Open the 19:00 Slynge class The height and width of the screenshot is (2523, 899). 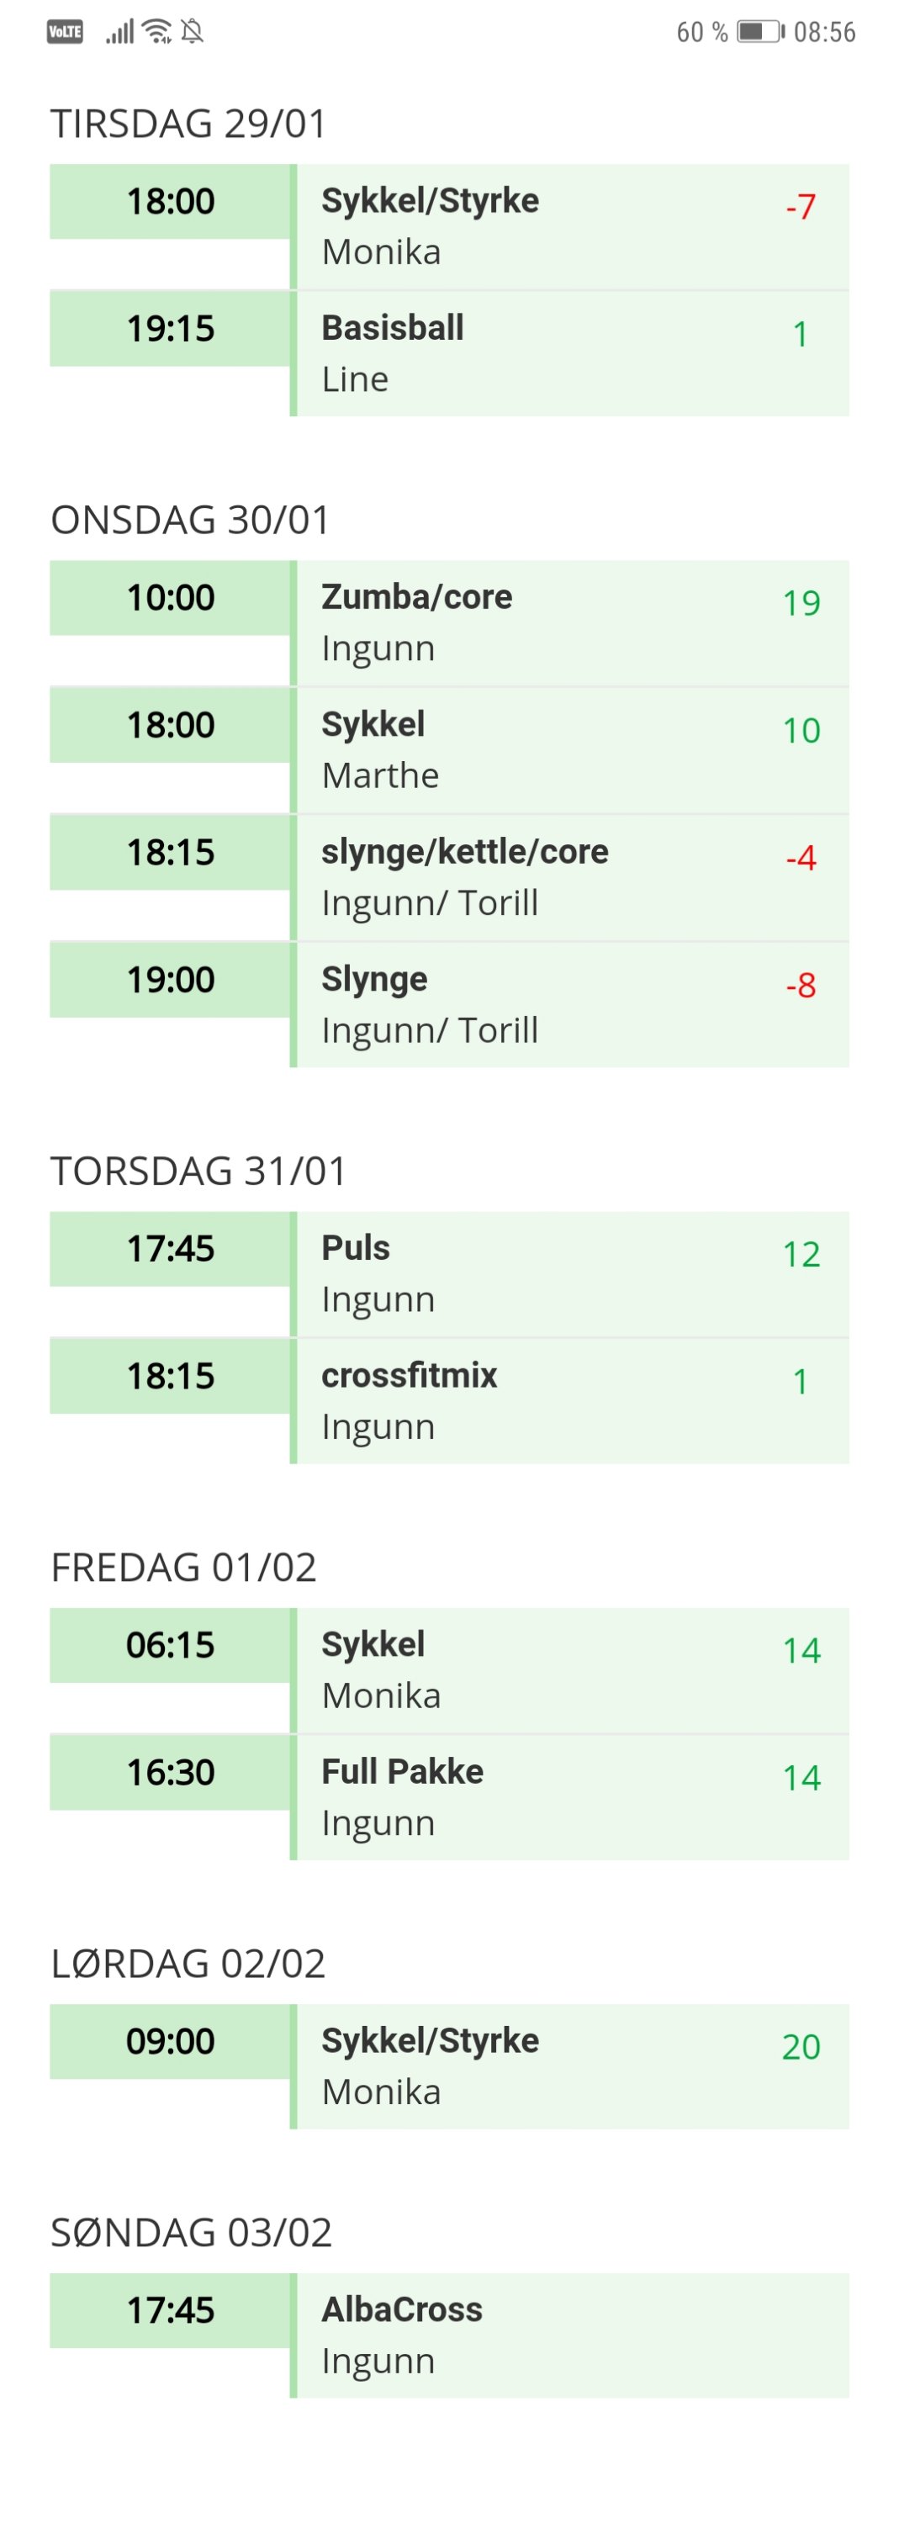(548, 1005)
